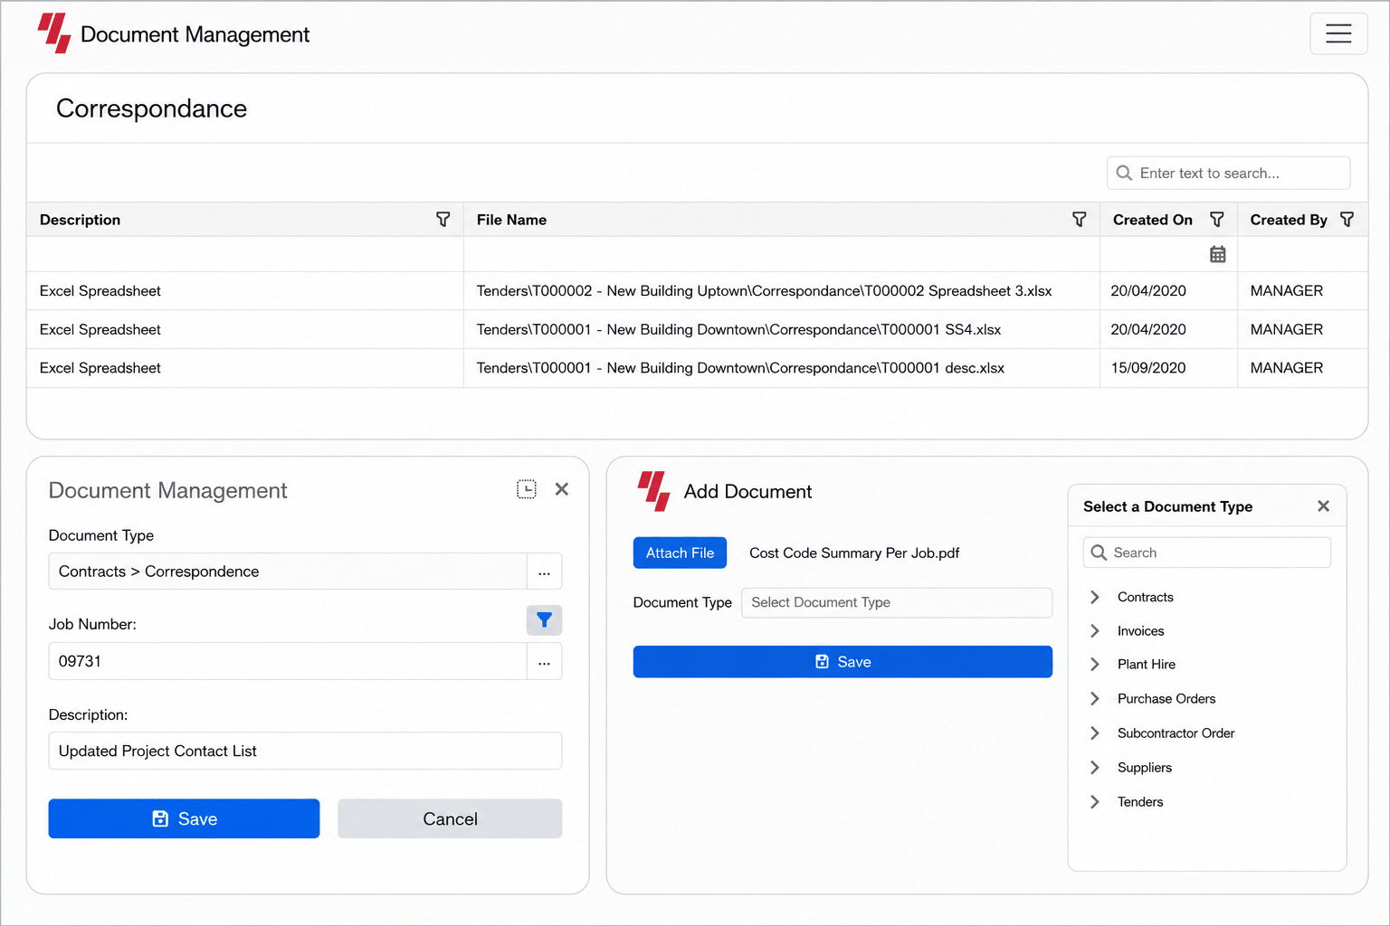Expand the Suppliers tree node
This screenshot has width=1390, height=926.
pos(1095,768)
